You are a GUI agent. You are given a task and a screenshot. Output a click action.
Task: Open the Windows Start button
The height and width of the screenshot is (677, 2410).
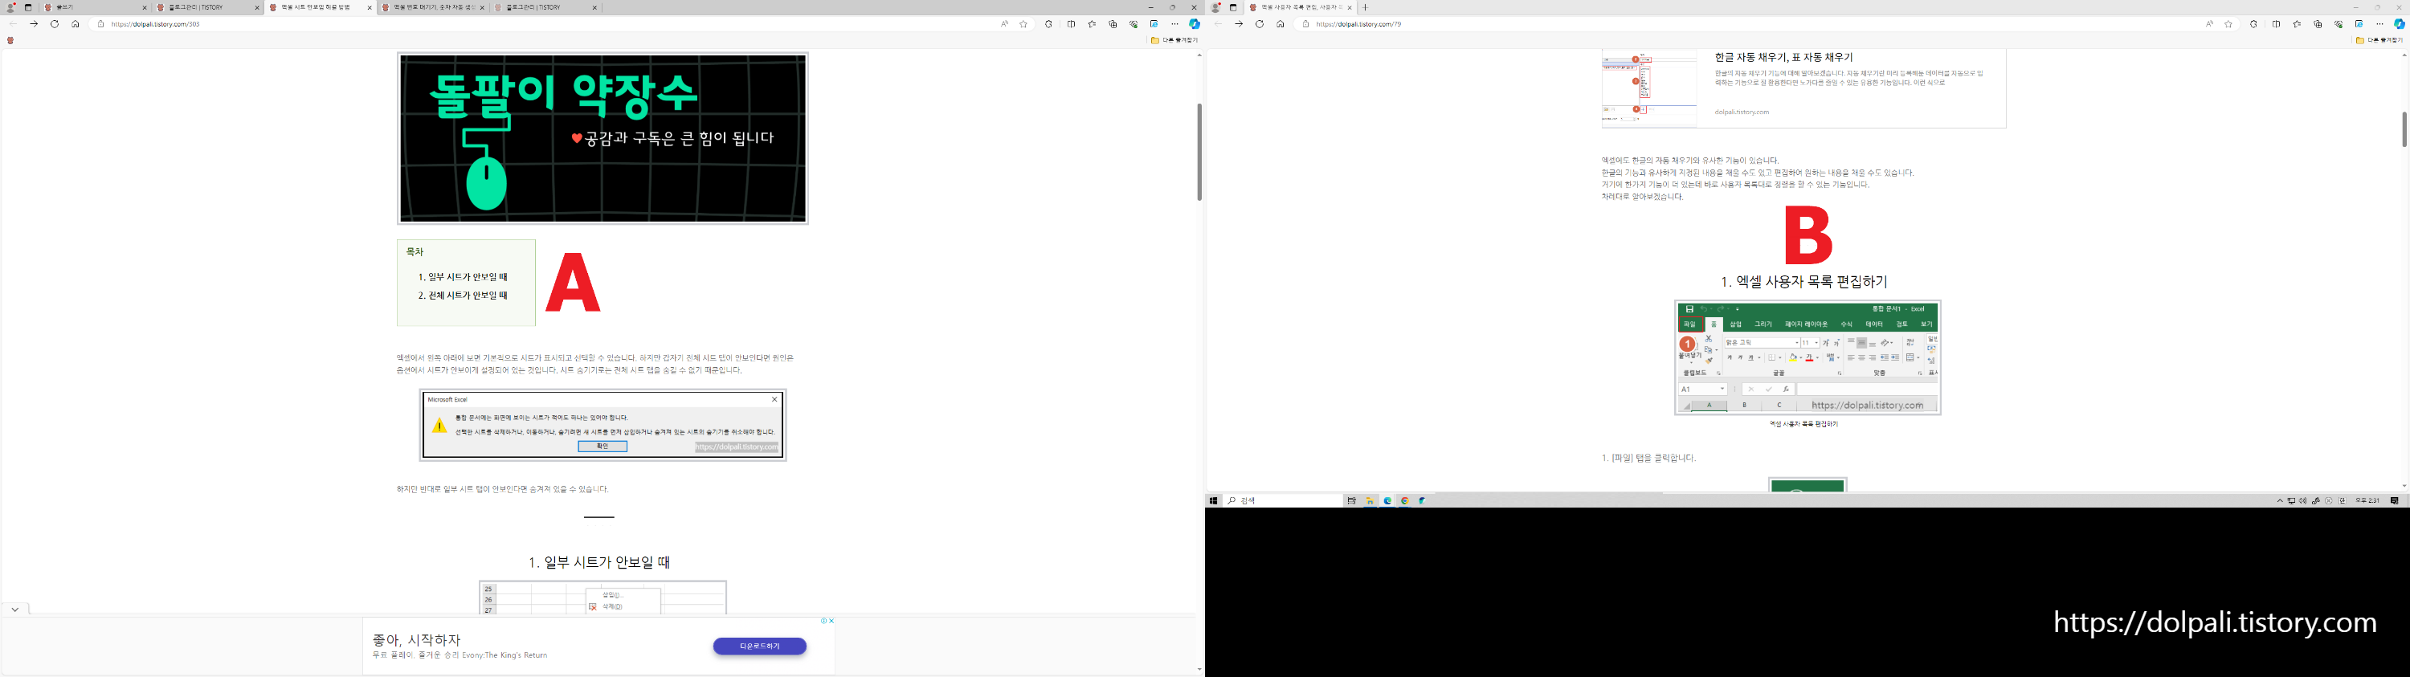point(1213,501)
